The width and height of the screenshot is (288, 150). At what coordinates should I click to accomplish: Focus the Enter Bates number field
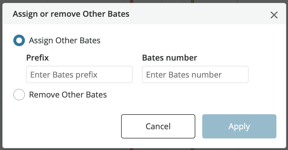[x=195, y=74]
